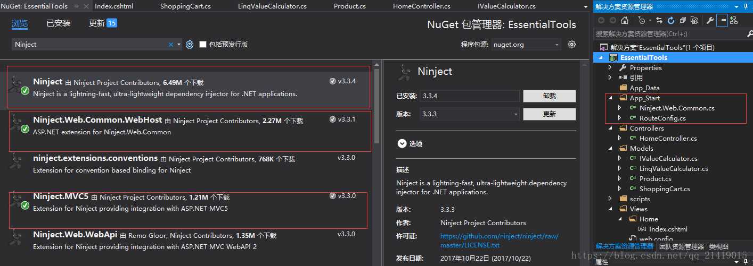Switch to the Index.cshtml tab
This screenshot has height=266, width=753.
tap(114, 6)
